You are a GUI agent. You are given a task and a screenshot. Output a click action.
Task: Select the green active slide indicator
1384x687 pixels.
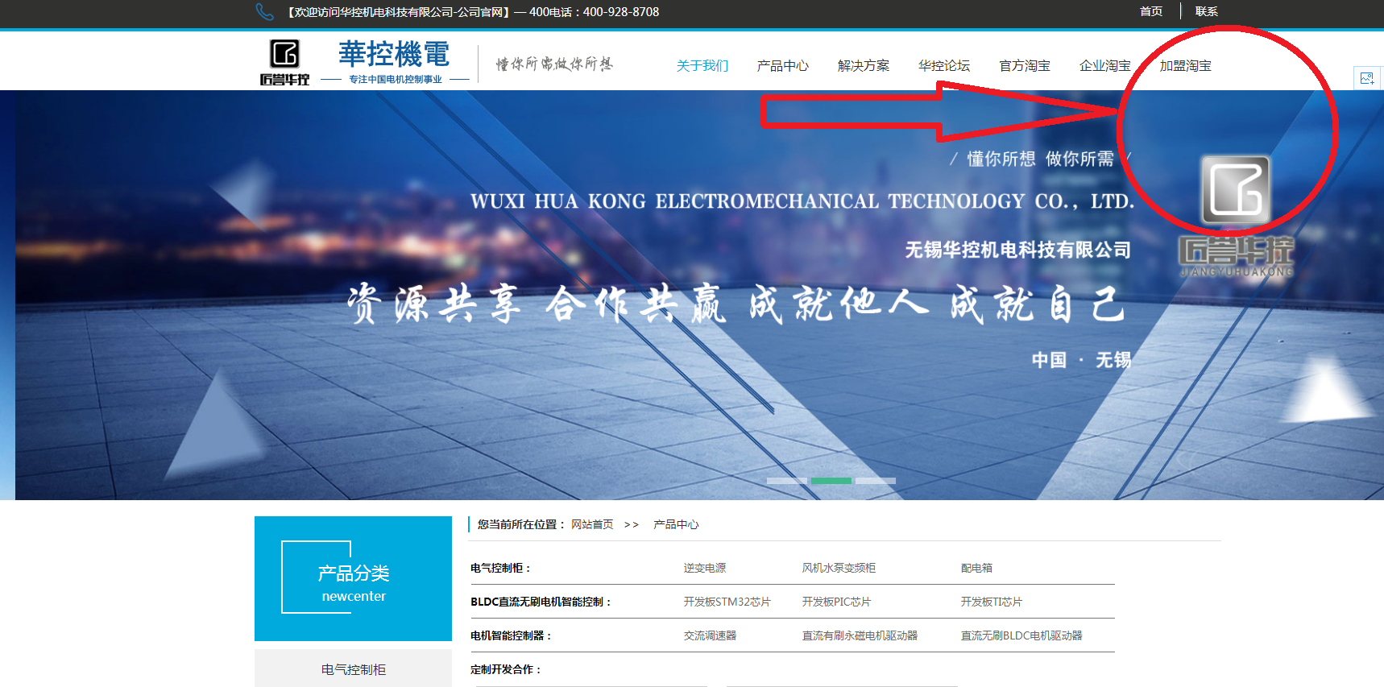(x=831, y=481)
